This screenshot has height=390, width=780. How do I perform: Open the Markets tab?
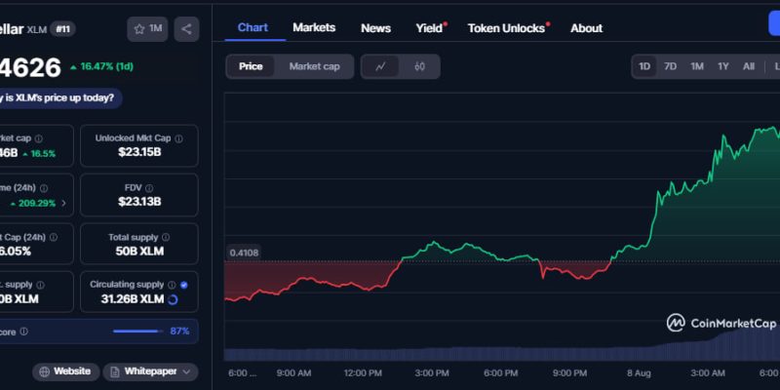[314, 27]
